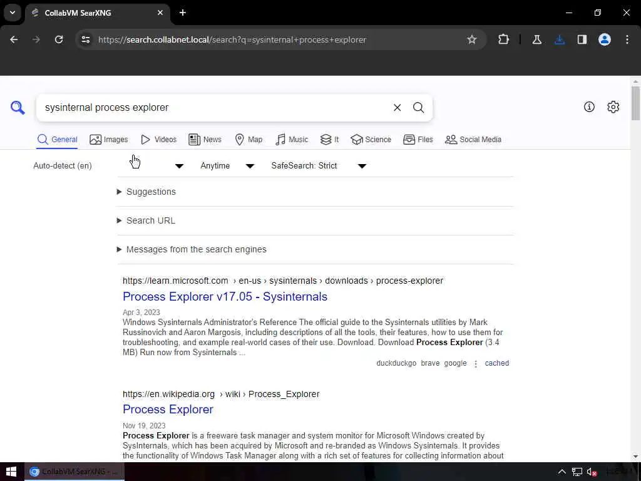This screenshot has height=481, width=641.
Task: Open SearXNG preferences gear icon
Action: 613,106
